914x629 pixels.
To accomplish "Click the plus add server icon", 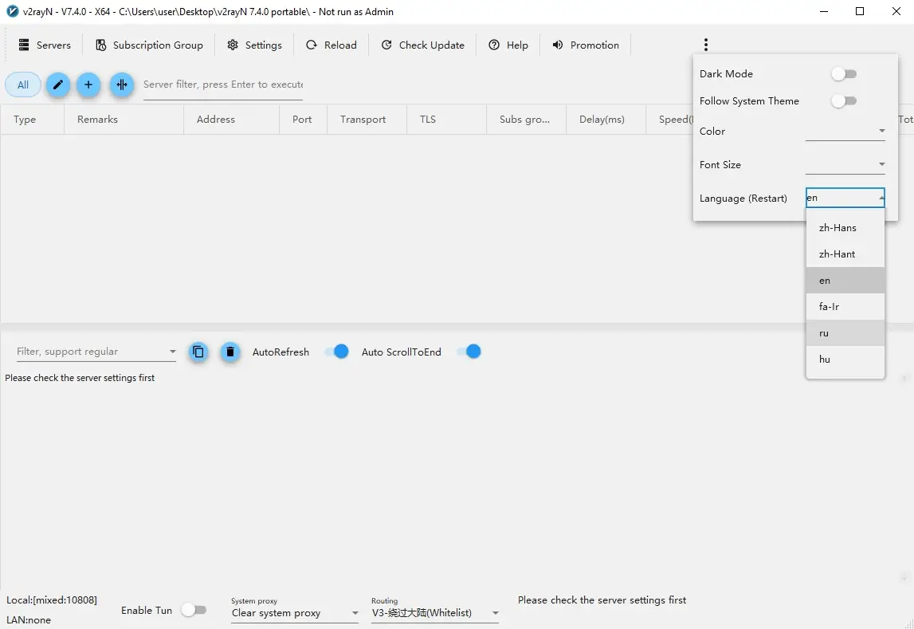I will (x=88, y=85).
